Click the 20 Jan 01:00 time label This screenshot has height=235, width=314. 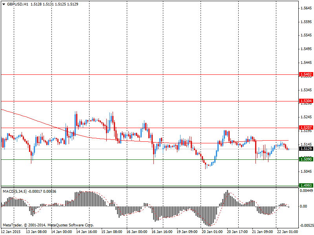point(212,232)
